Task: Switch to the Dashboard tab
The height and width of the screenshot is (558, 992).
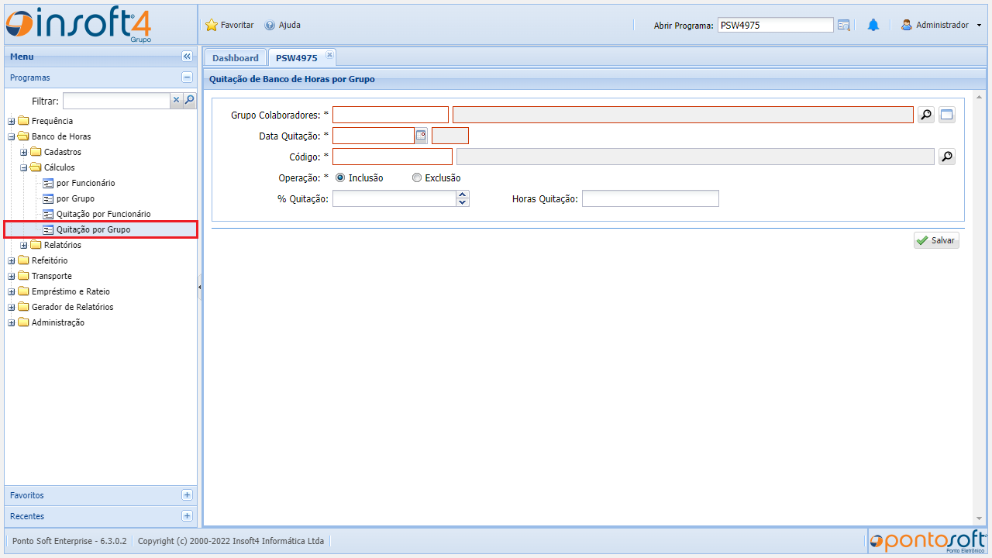Action: [235, 57]
